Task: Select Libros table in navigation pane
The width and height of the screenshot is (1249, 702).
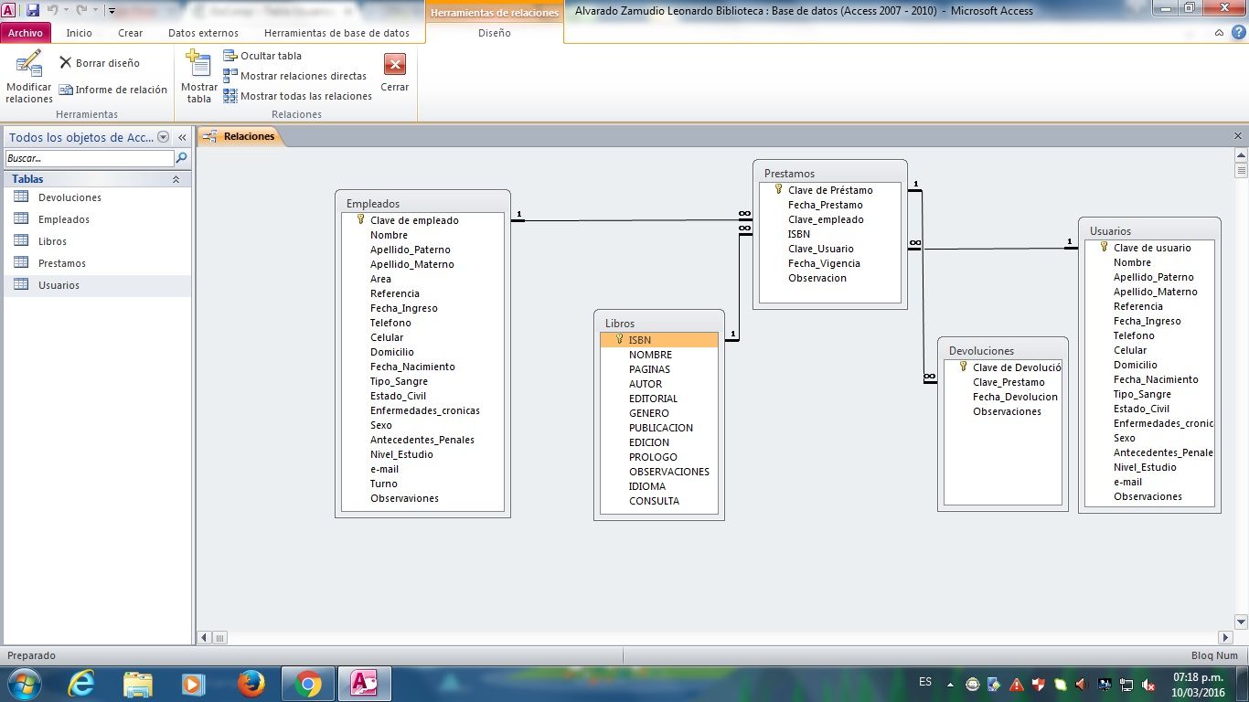Action: point(97,241)
